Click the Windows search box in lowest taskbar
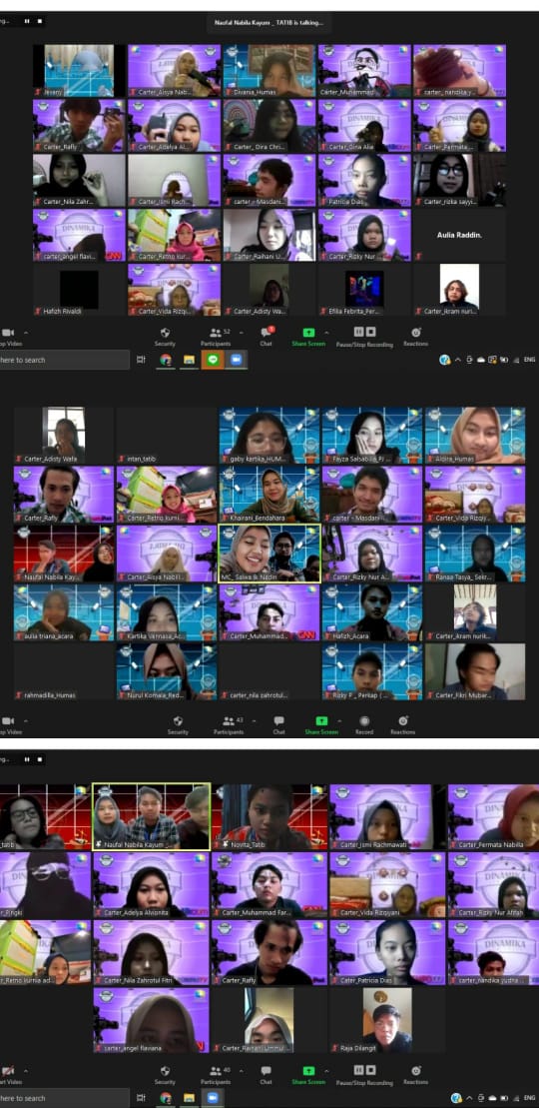 point(64,1097)
